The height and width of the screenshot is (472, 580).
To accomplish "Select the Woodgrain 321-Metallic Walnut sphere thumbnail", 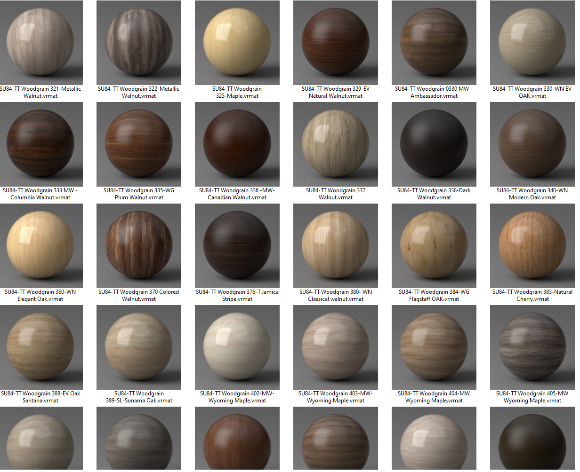I will click(x=40, y=43).
